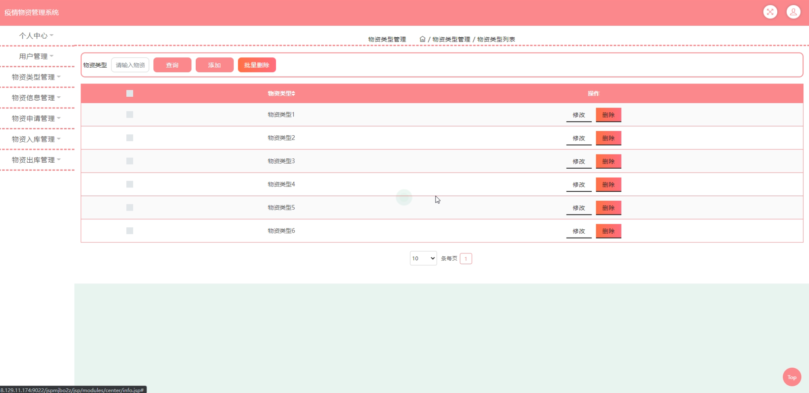Viewport: 809px width, 393px height.
Task: Expand the 物资出库管理 sidebar menu
Action: click(36, 160)
